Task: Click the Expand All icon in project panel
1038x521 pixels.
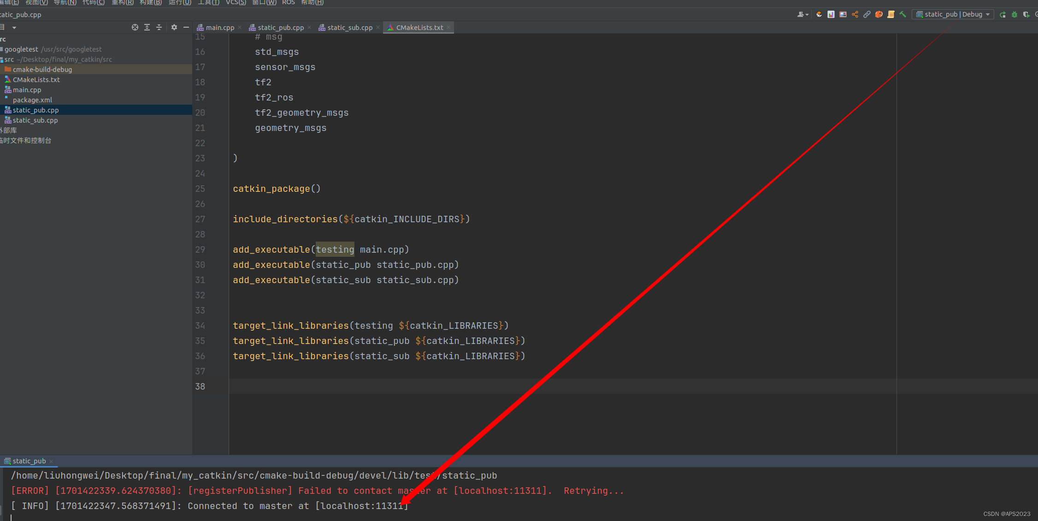Action: coord(147,27)
